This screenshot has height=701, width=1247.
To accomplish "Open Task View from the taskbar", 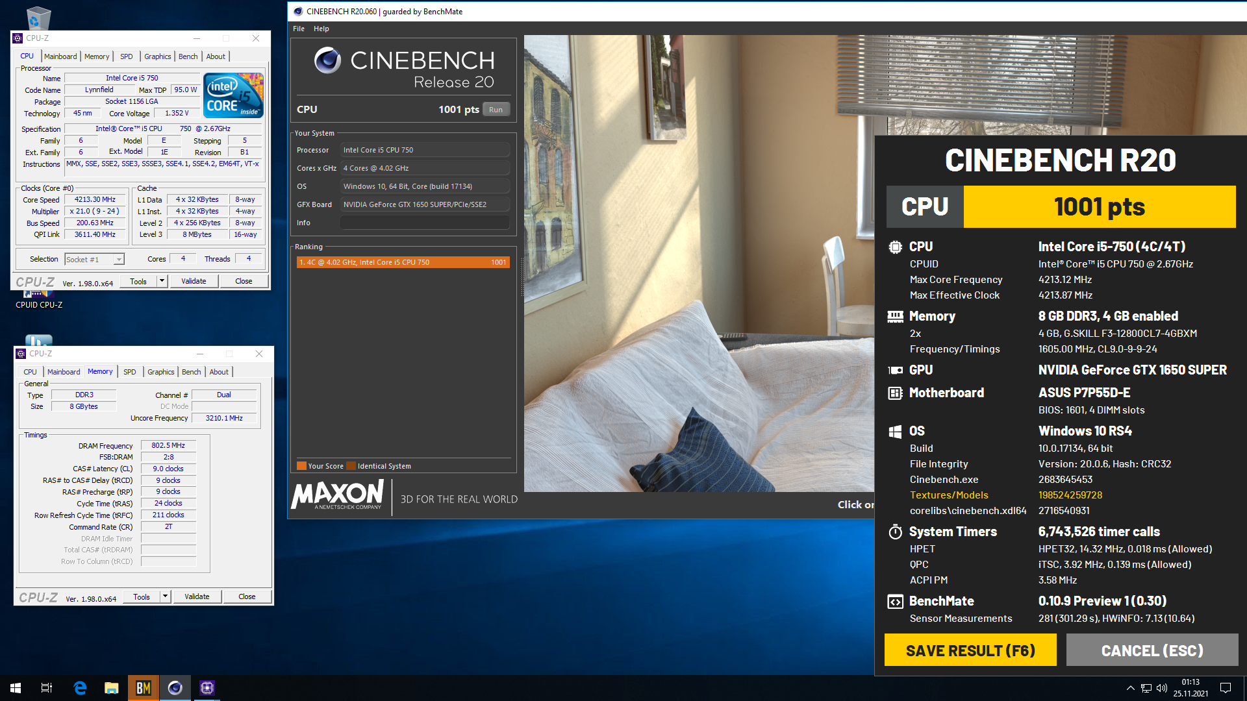I will click(x=47, y=688).
